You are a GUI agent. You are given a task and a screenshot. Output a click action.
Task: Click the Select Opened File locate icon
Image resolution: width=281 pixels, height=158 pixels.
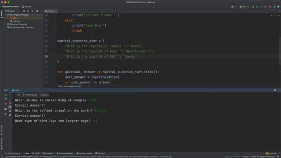(x=24, y=11)
